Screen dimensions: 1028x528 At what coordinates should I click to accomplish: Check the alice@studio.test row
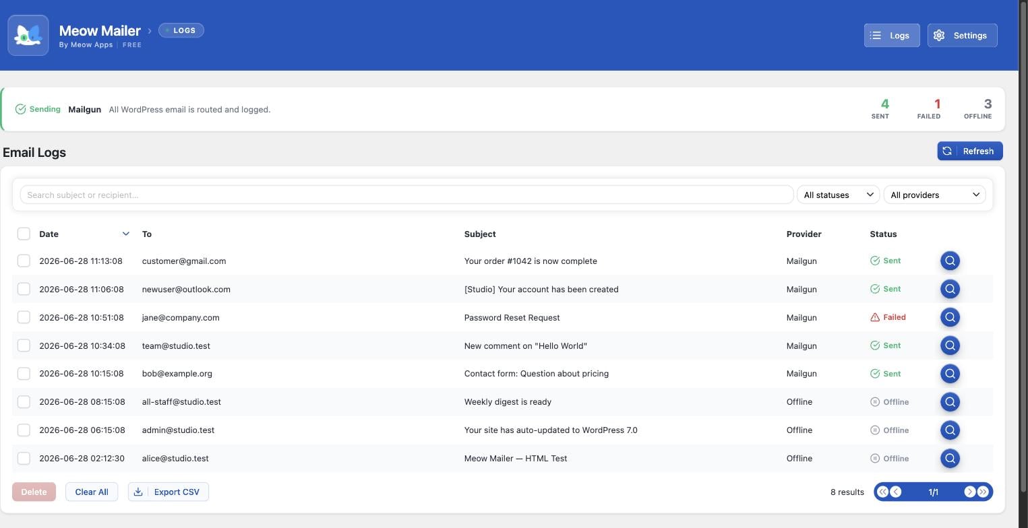coord(24,459)
